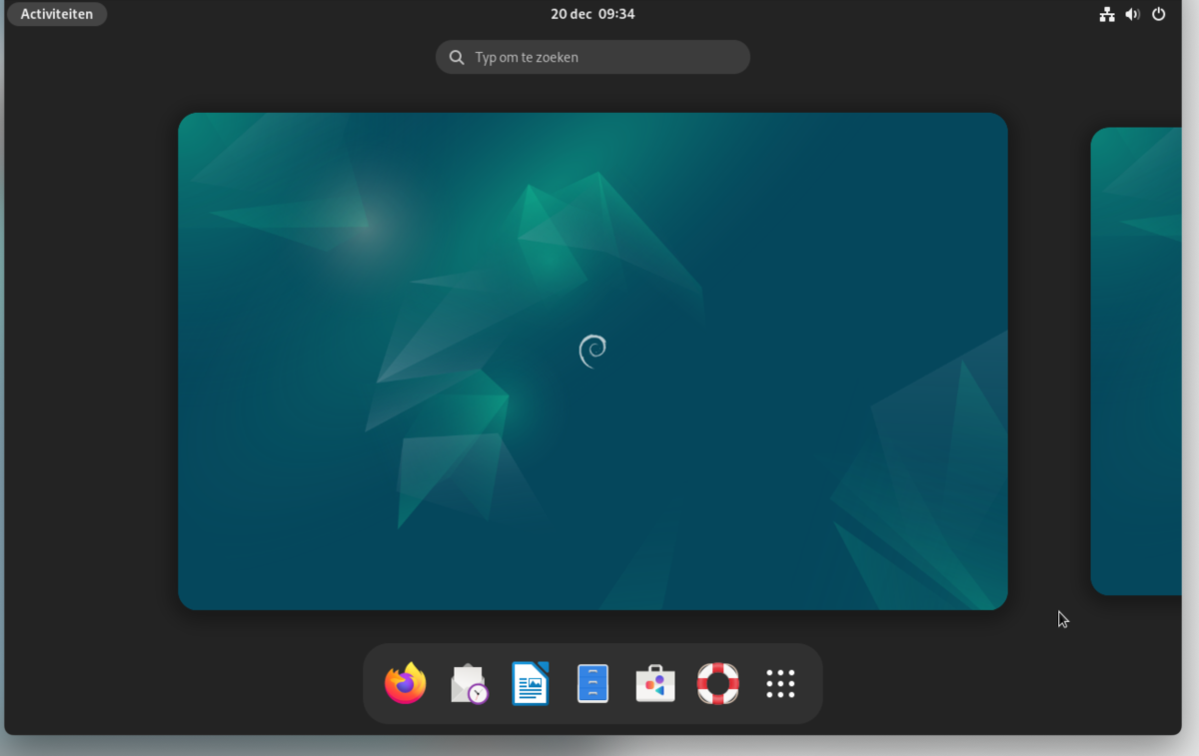Open the Files manager cabinet icon

point(593,684)
